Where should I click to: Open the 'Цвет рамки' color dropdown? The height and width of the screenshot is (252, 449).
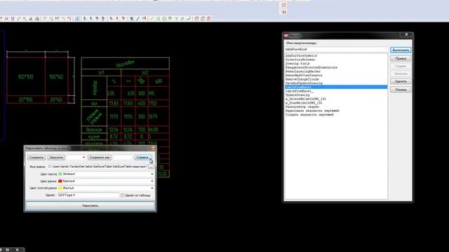coord(152,181)
